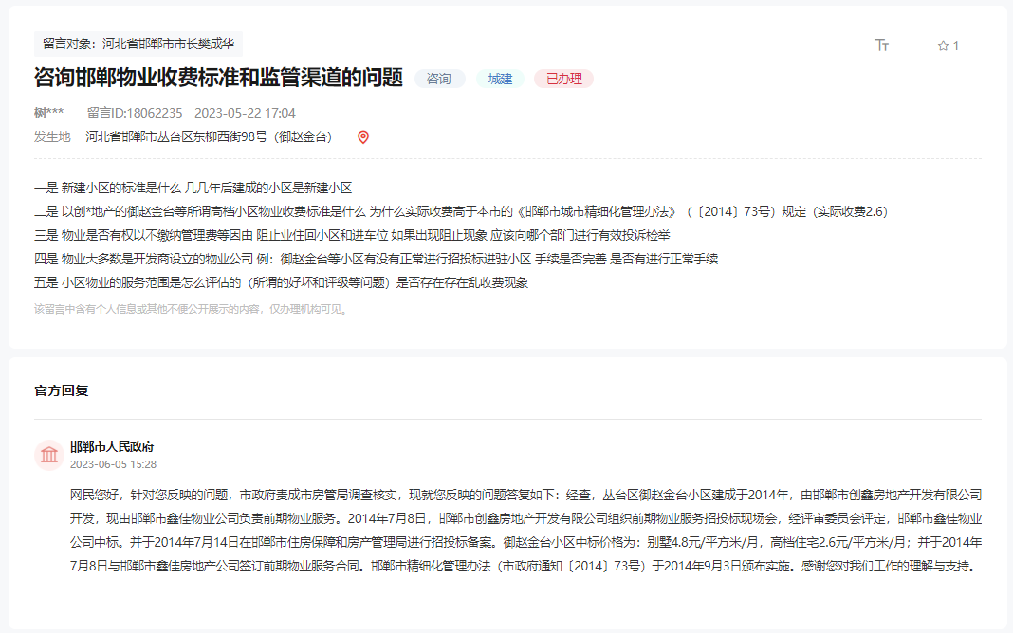Click username 树***
The image size is (1013, 633).
pyautogui.click(x=49, y=113)
